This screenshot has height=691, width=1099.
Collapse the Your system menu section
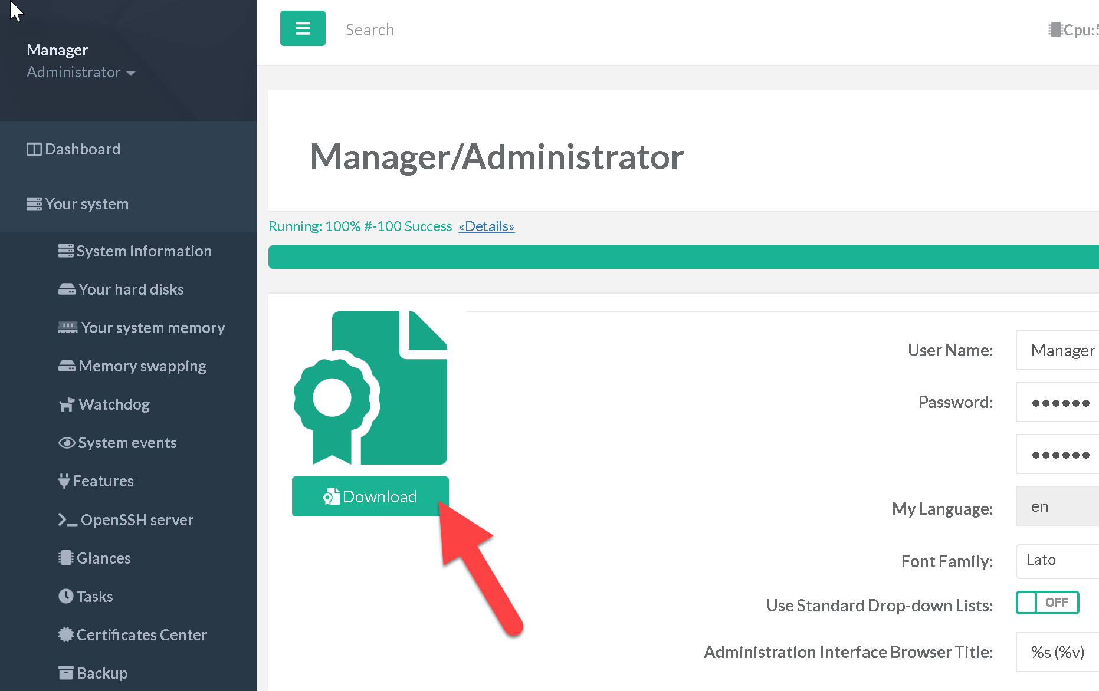click(87, 204)
